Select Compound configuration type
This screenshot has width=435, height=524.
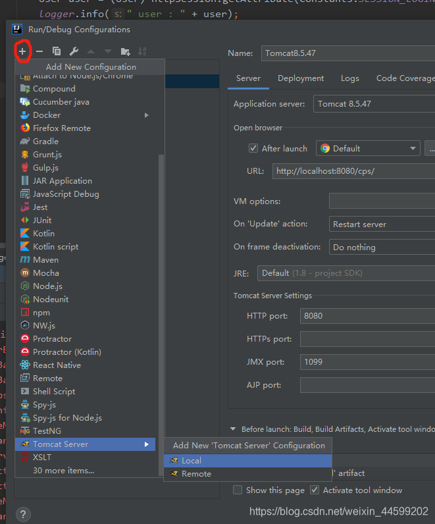tap(85, 89)
